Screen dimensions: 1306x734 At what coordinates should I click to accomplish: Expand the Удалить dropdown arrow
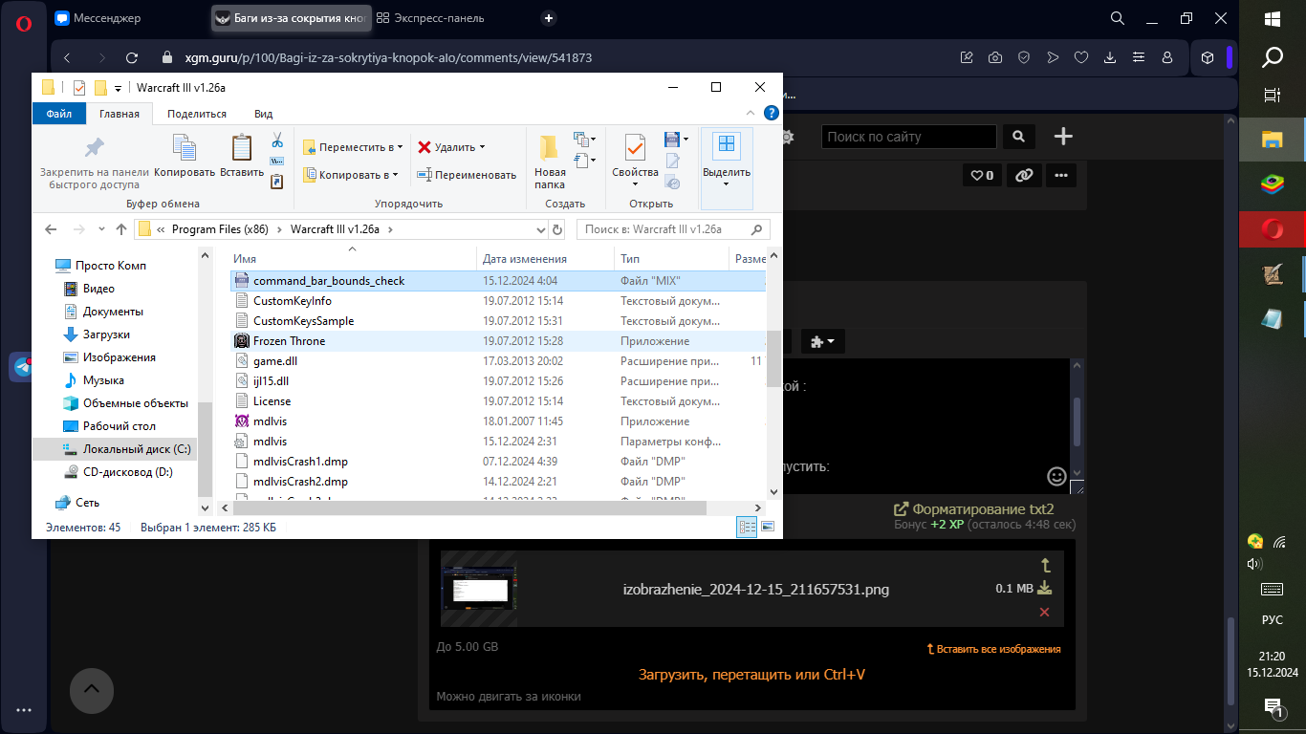tap(482, 147)
